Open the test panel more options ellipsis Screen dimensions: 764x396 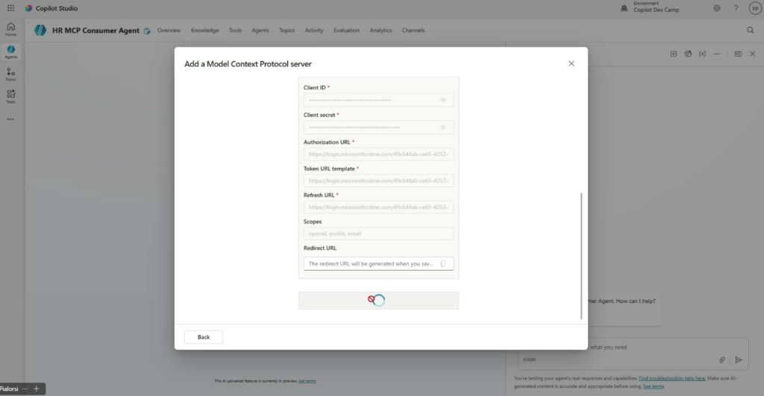coord(717,54)
